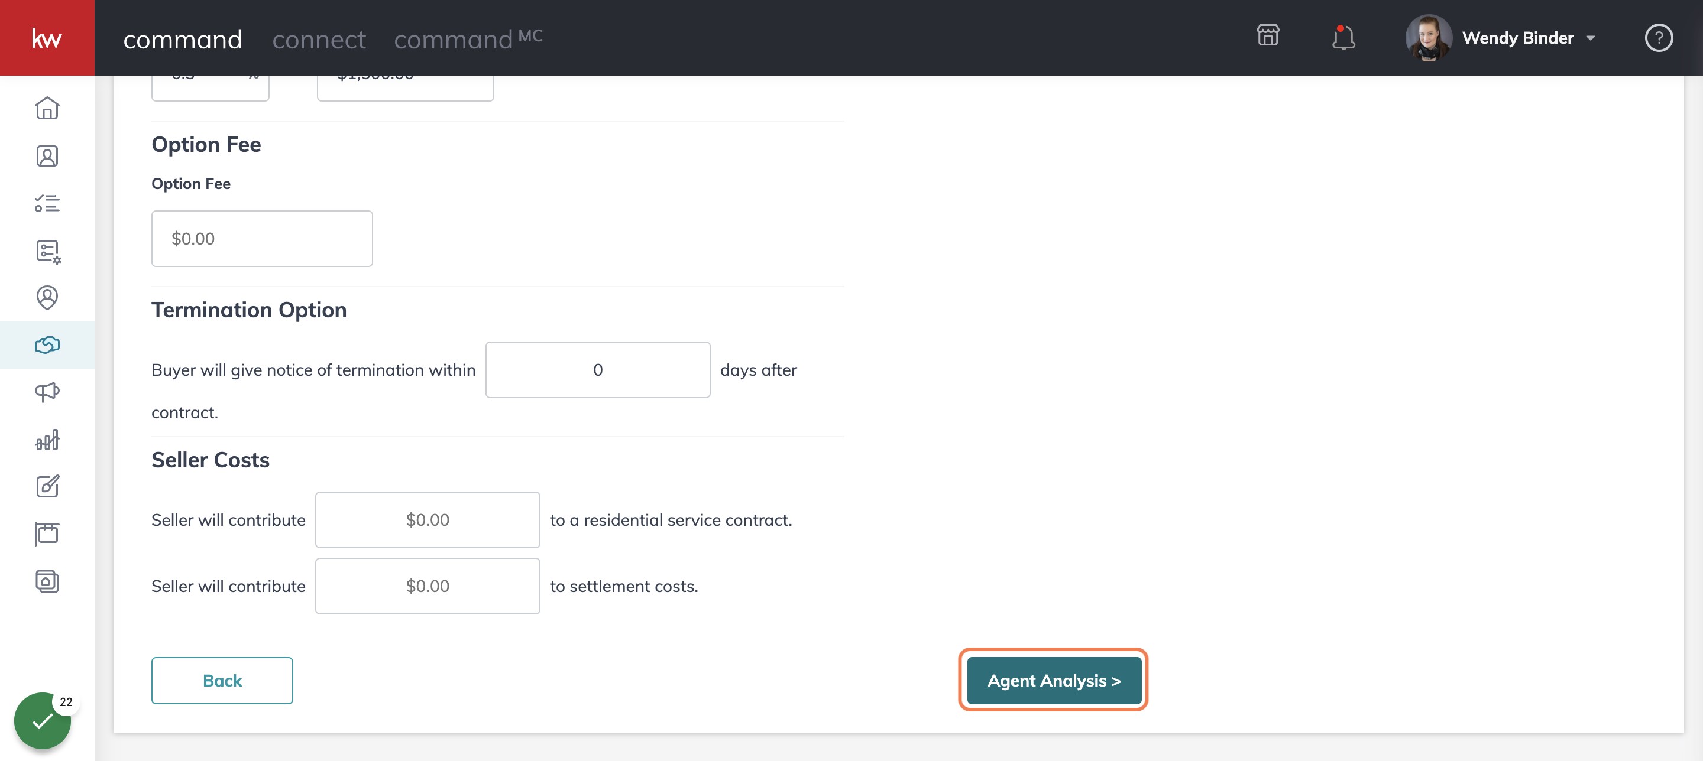Open the Reports chart sidebar icon
The image size is (1703, 761).
47,440
